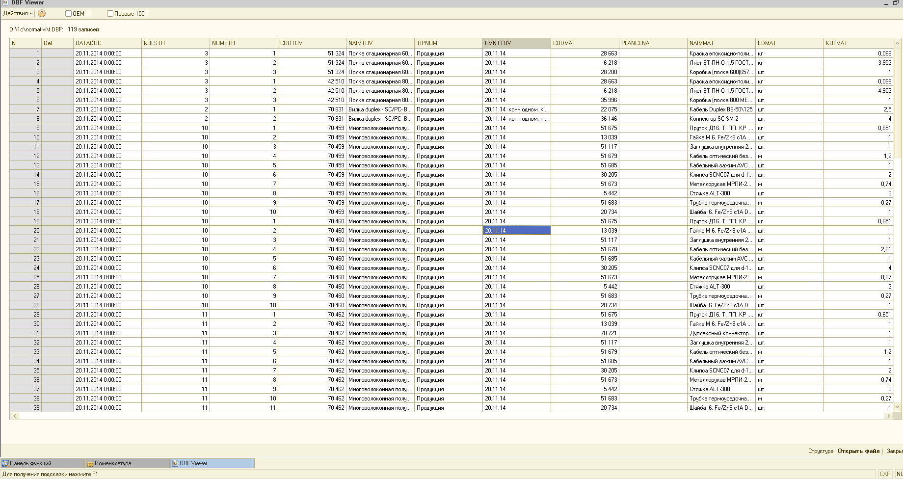This screenshot has width=903, height=479.
Task: Click the CMNTTOV column header
Action: click(x=516, y=43)
